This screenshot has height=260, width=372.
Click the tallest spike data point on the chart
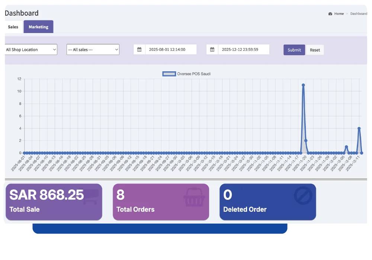click(x=304, y=85)
